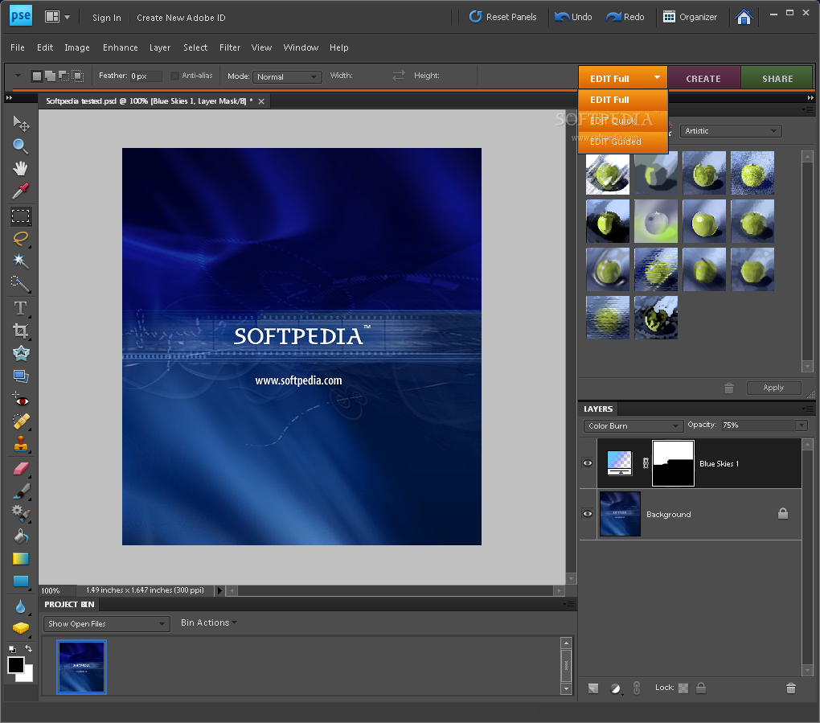The image size is (820, 723).
Task: Select the Brush tool
Action: click(20, 491)
